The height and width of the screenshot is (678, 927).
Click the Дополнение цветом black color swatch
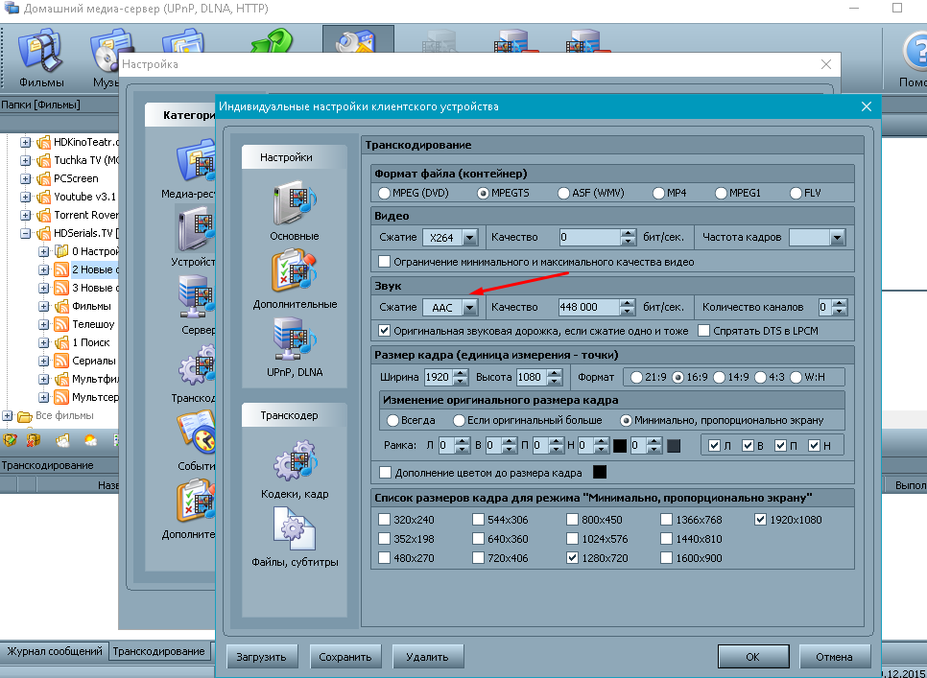pos(600,472)
